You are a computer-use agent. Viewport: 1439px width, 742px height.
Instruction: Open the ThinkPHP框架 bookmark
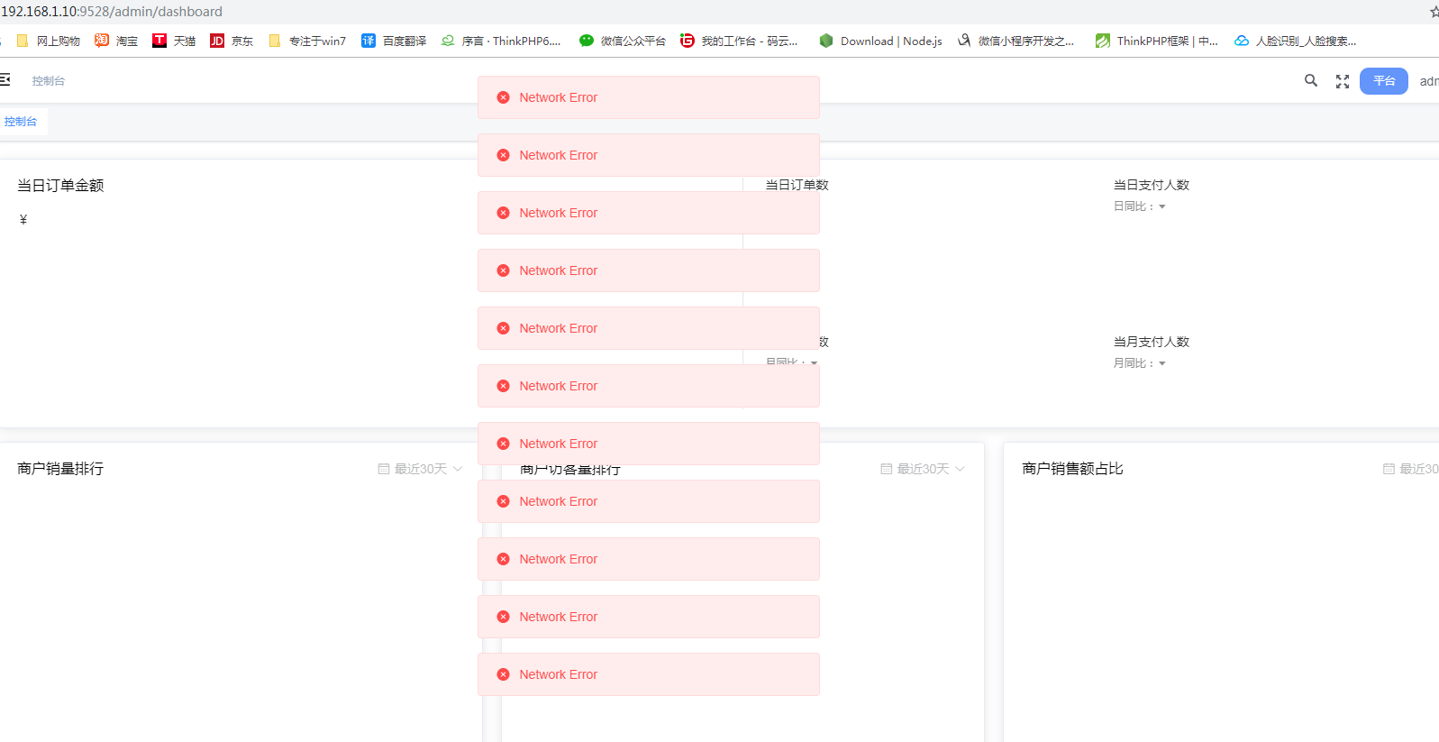click(x=1157, y=41)
